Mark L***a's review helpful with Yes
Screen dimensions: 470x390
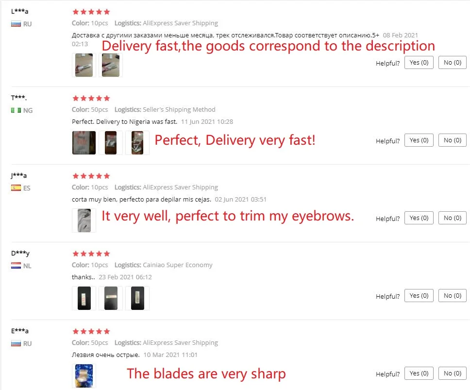click(x=419, y=63)
